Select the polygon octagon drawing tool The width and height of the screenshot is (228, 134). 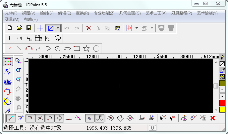point(96,49)
